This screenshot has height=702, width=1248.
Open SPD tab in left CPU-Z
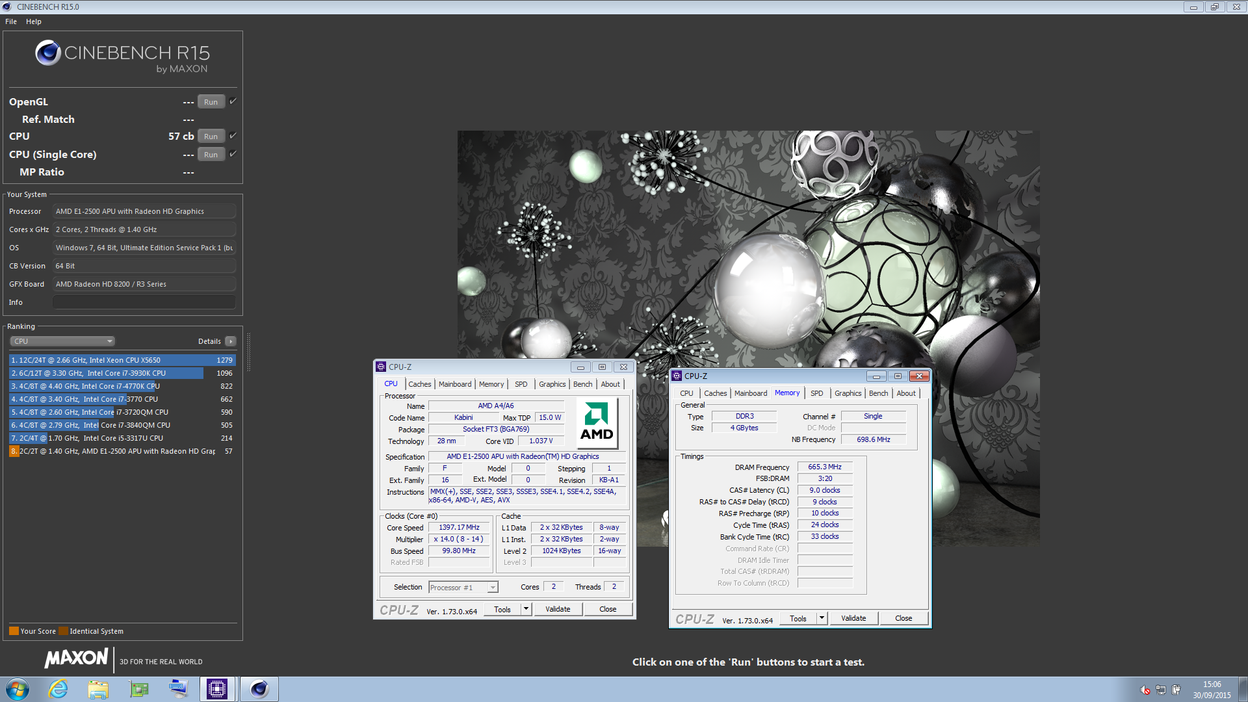pos(521,384)
